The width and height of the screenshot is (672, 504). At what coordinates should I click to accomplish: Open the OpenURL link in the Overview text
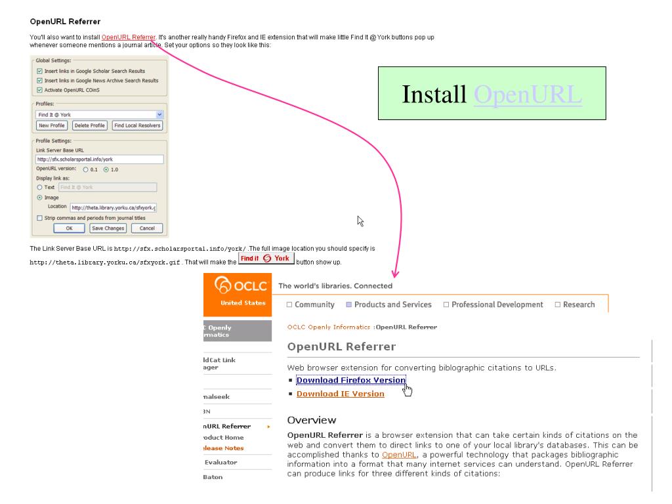399,455
